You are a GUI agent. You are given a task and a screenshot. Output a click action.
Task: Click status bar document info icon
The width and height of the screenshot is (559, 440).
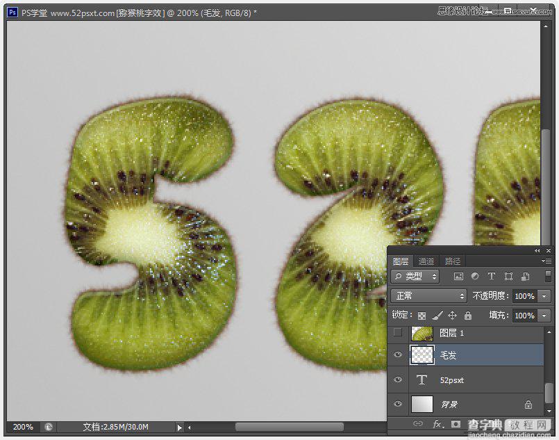(x=49, y=427)
